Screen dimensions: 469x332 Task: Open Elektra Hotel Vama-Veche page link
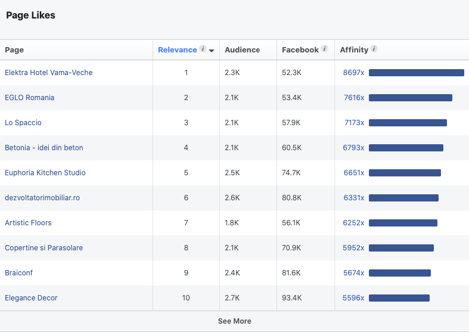pyautogui.click(x=49, y=73)
